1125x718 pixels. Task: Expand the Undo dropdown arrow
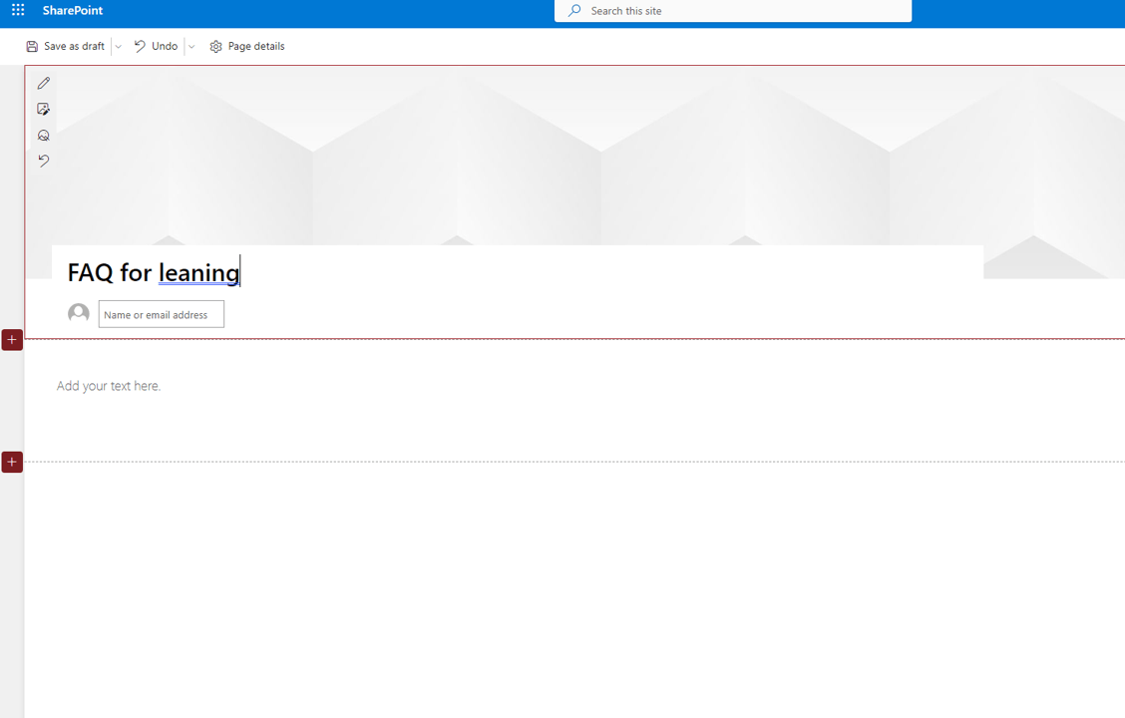tap(191, 47)
